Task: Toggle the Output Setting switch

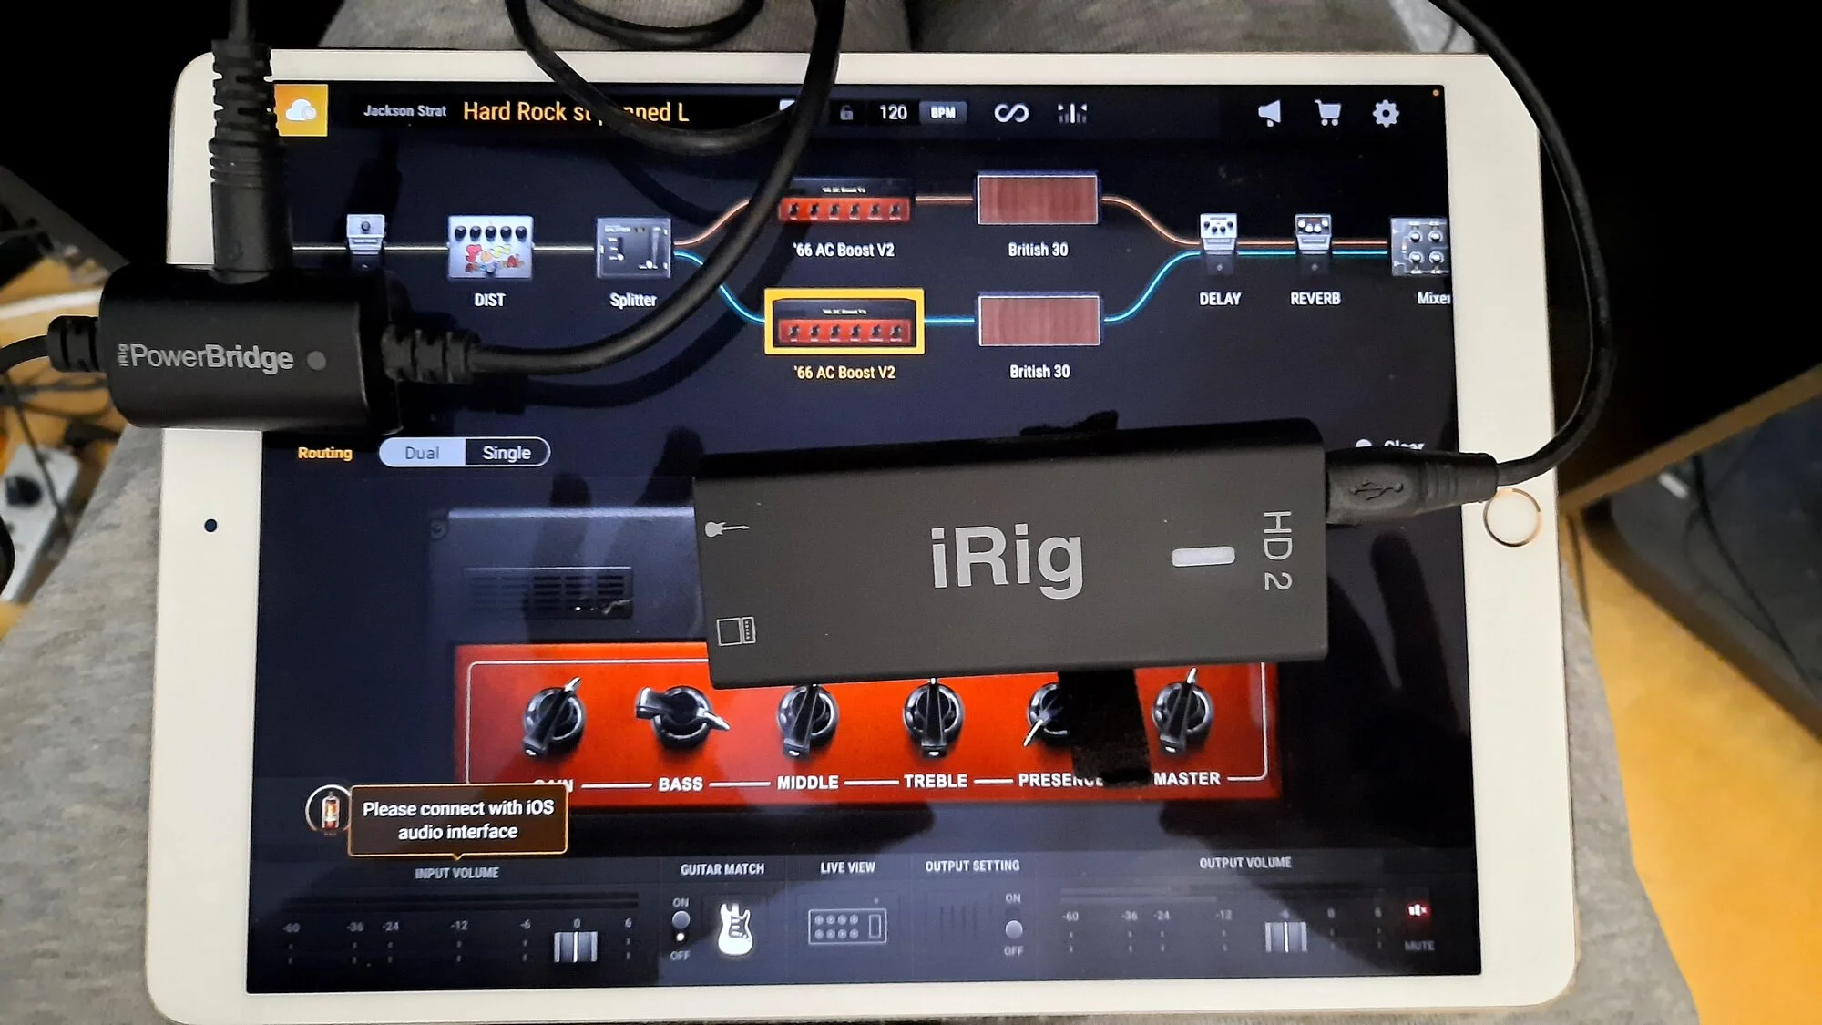Action: pyautogui.click(x=1013, y=928)
